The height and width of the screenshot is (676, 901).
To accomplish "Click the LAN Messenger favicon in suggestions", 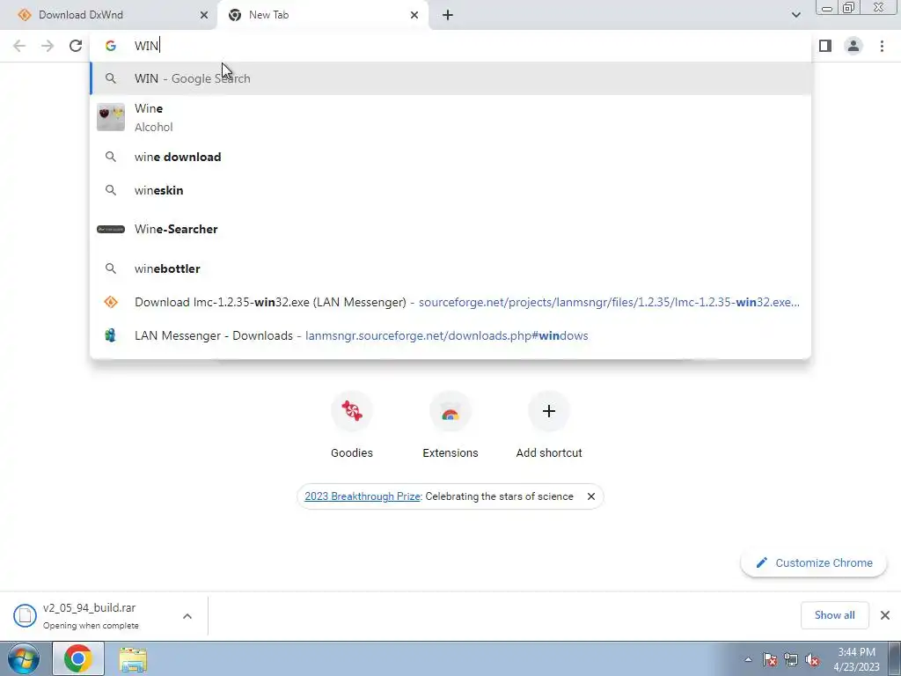I will pos(110,335).
